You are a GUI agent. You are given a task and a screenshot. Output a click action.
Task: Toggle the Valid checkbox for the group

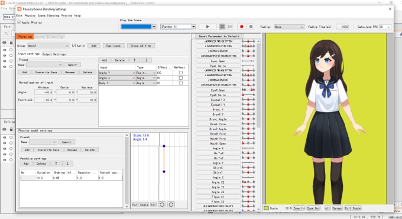(x=74, y=45)
